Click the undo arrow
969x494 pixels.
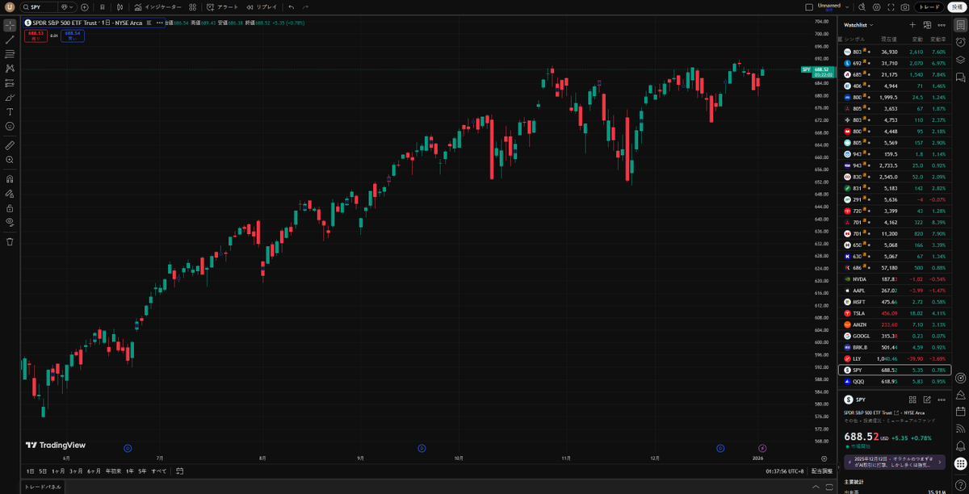click(292, 7)
